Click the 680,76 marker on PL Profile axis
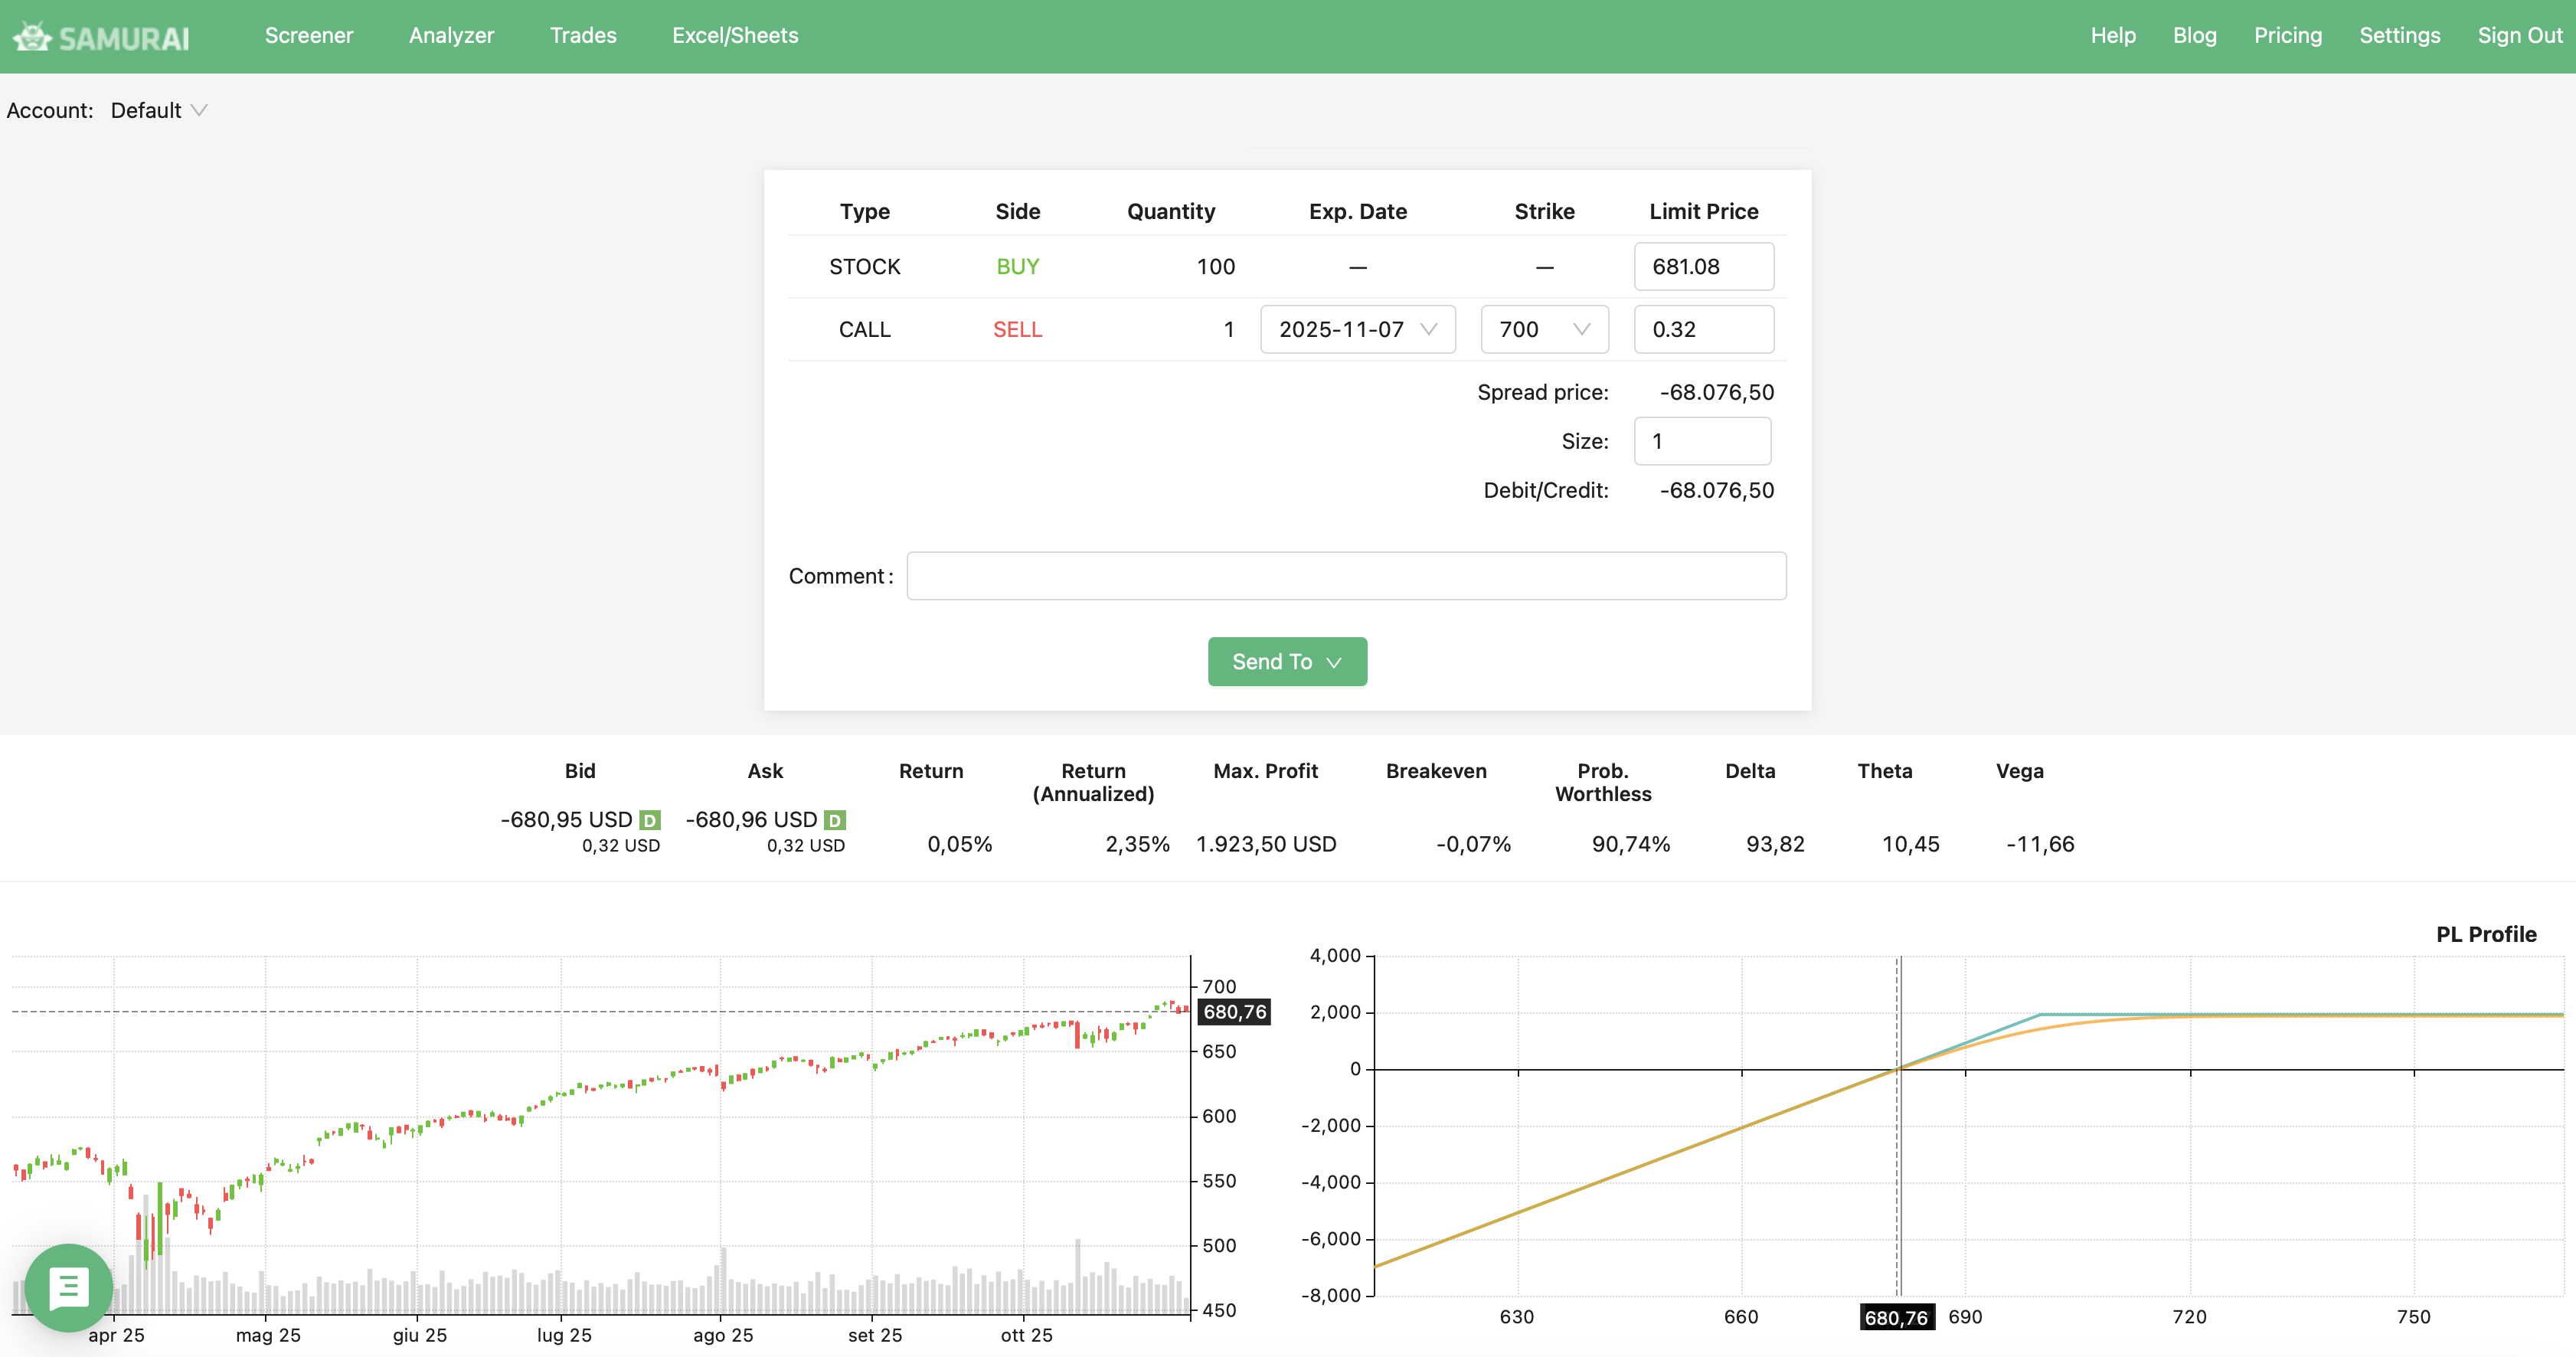 (x=1896, y=1317)
